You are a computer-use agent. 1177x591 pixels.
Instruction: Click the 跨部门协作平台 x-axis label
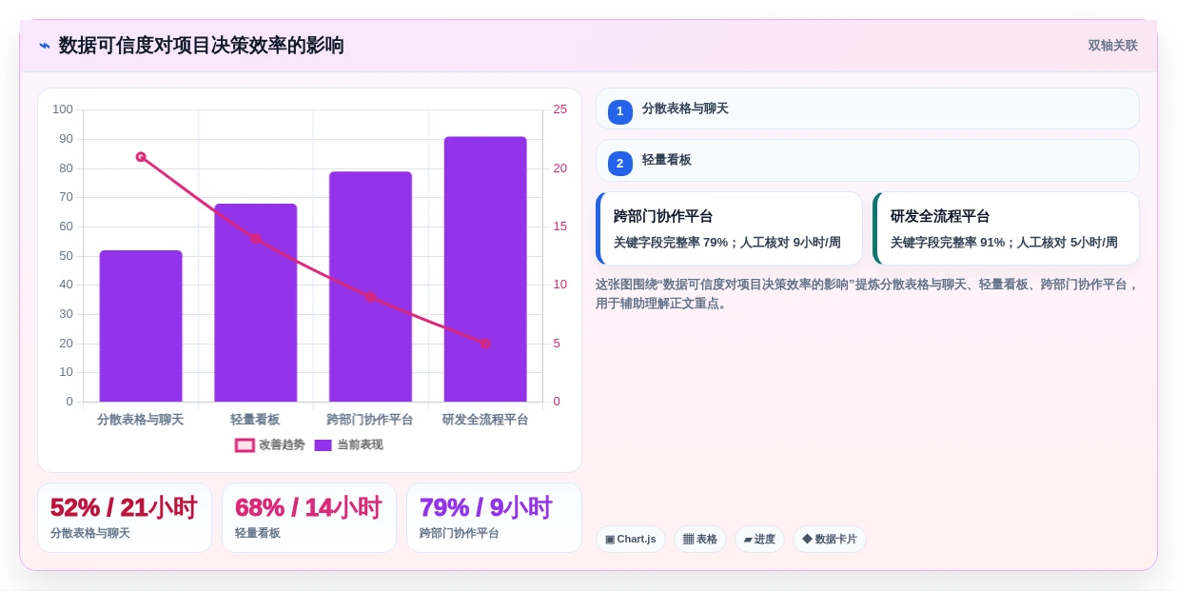[370, 420]
